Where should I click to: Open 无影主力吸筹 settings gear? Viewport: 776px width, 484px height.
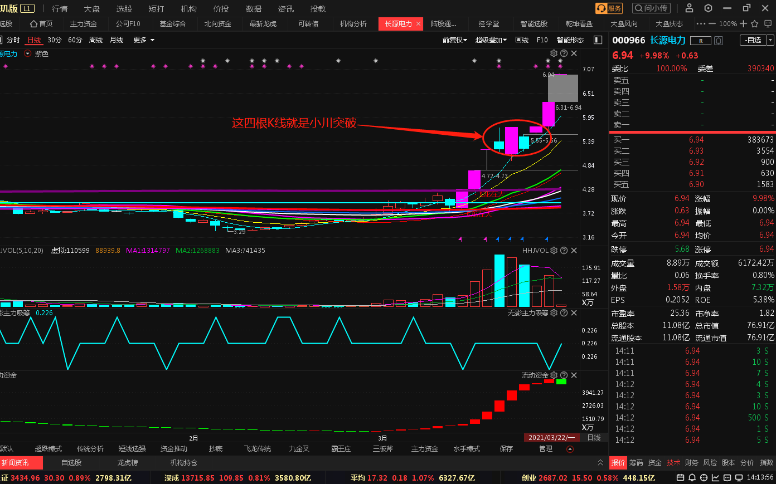click(554, 313)
